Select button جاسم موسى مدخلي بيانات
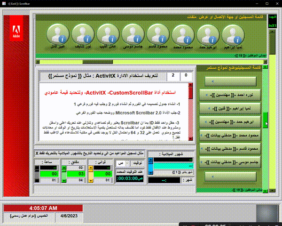The image size is (282, 226). (x=230, y=162)
